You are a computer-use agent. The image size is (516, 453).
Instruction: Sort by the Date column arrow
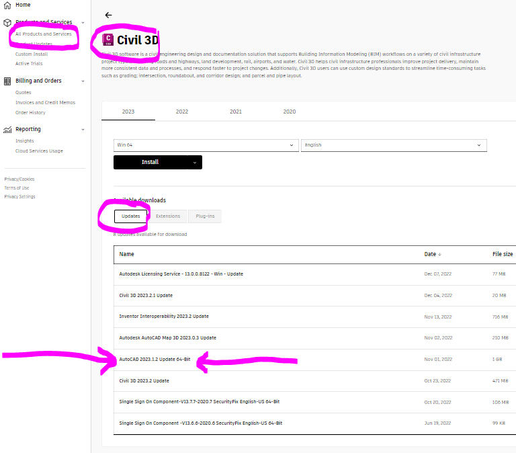pos(439,255)
